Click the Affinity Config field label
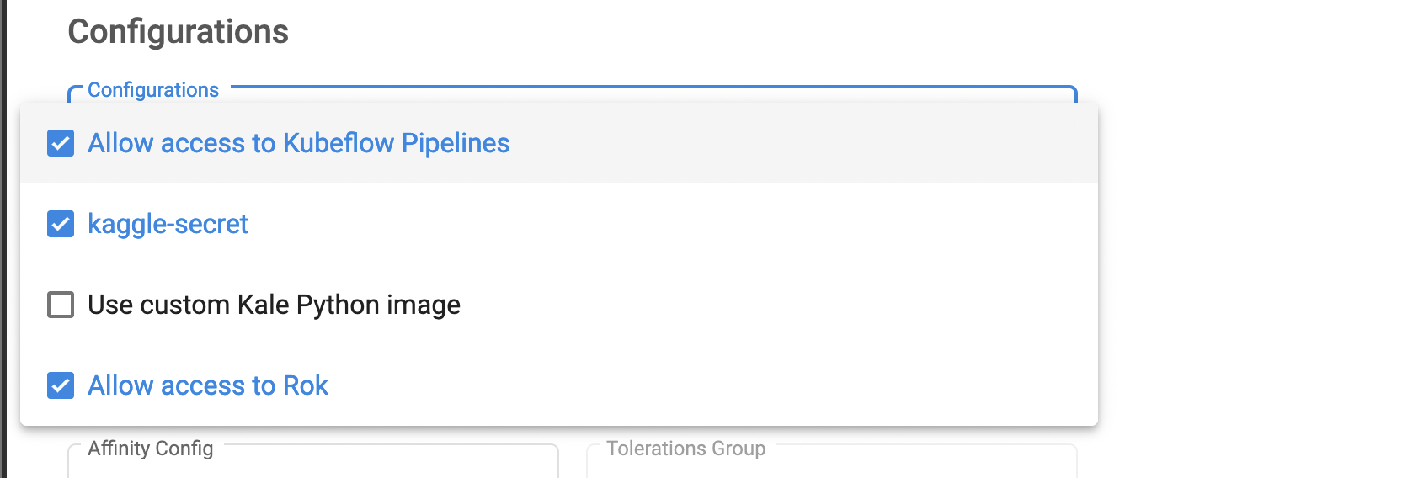The image size is (1413, 478). click(x=150, y=449)
